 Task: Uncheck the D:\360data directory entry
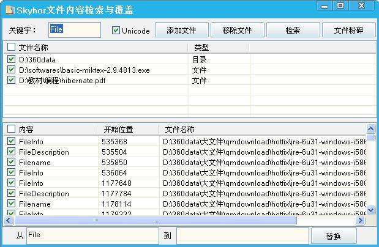tap(11, 60)
